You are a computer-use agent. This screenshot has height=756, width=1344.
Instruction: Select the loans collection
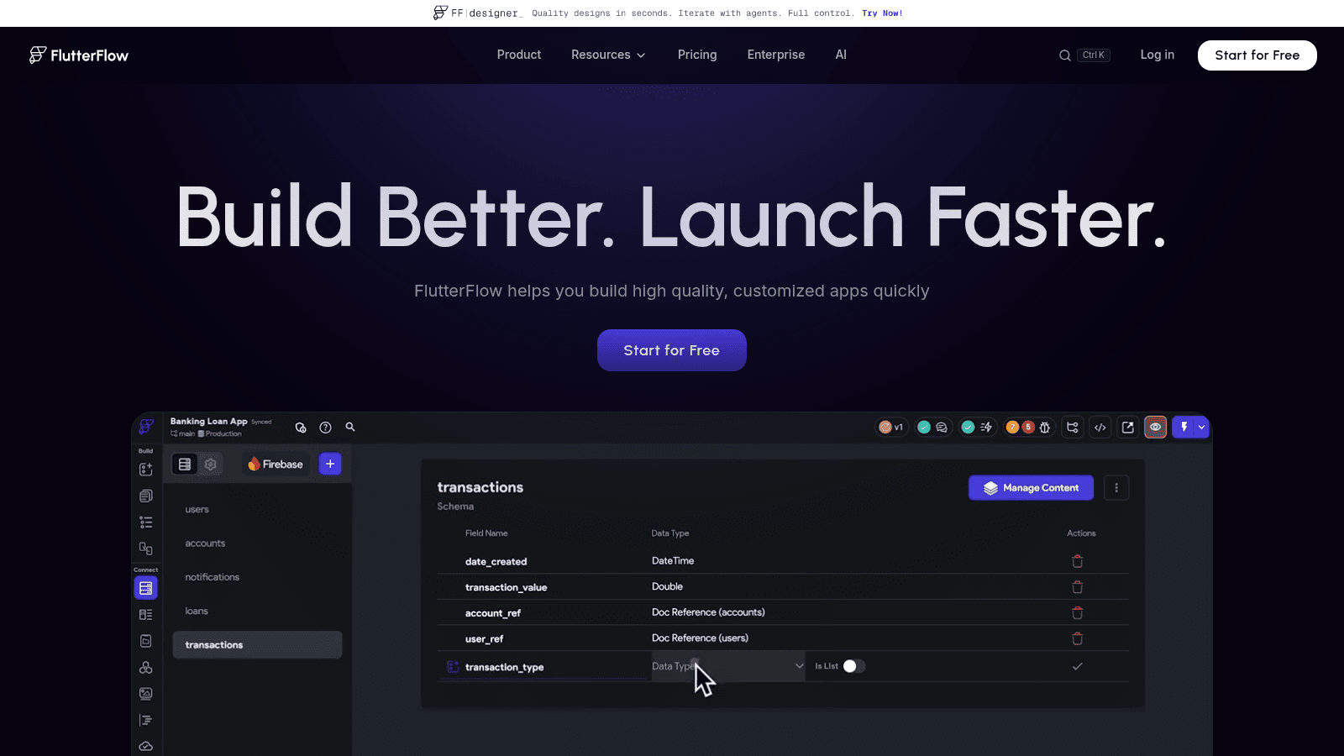click(x=197, y=611)
